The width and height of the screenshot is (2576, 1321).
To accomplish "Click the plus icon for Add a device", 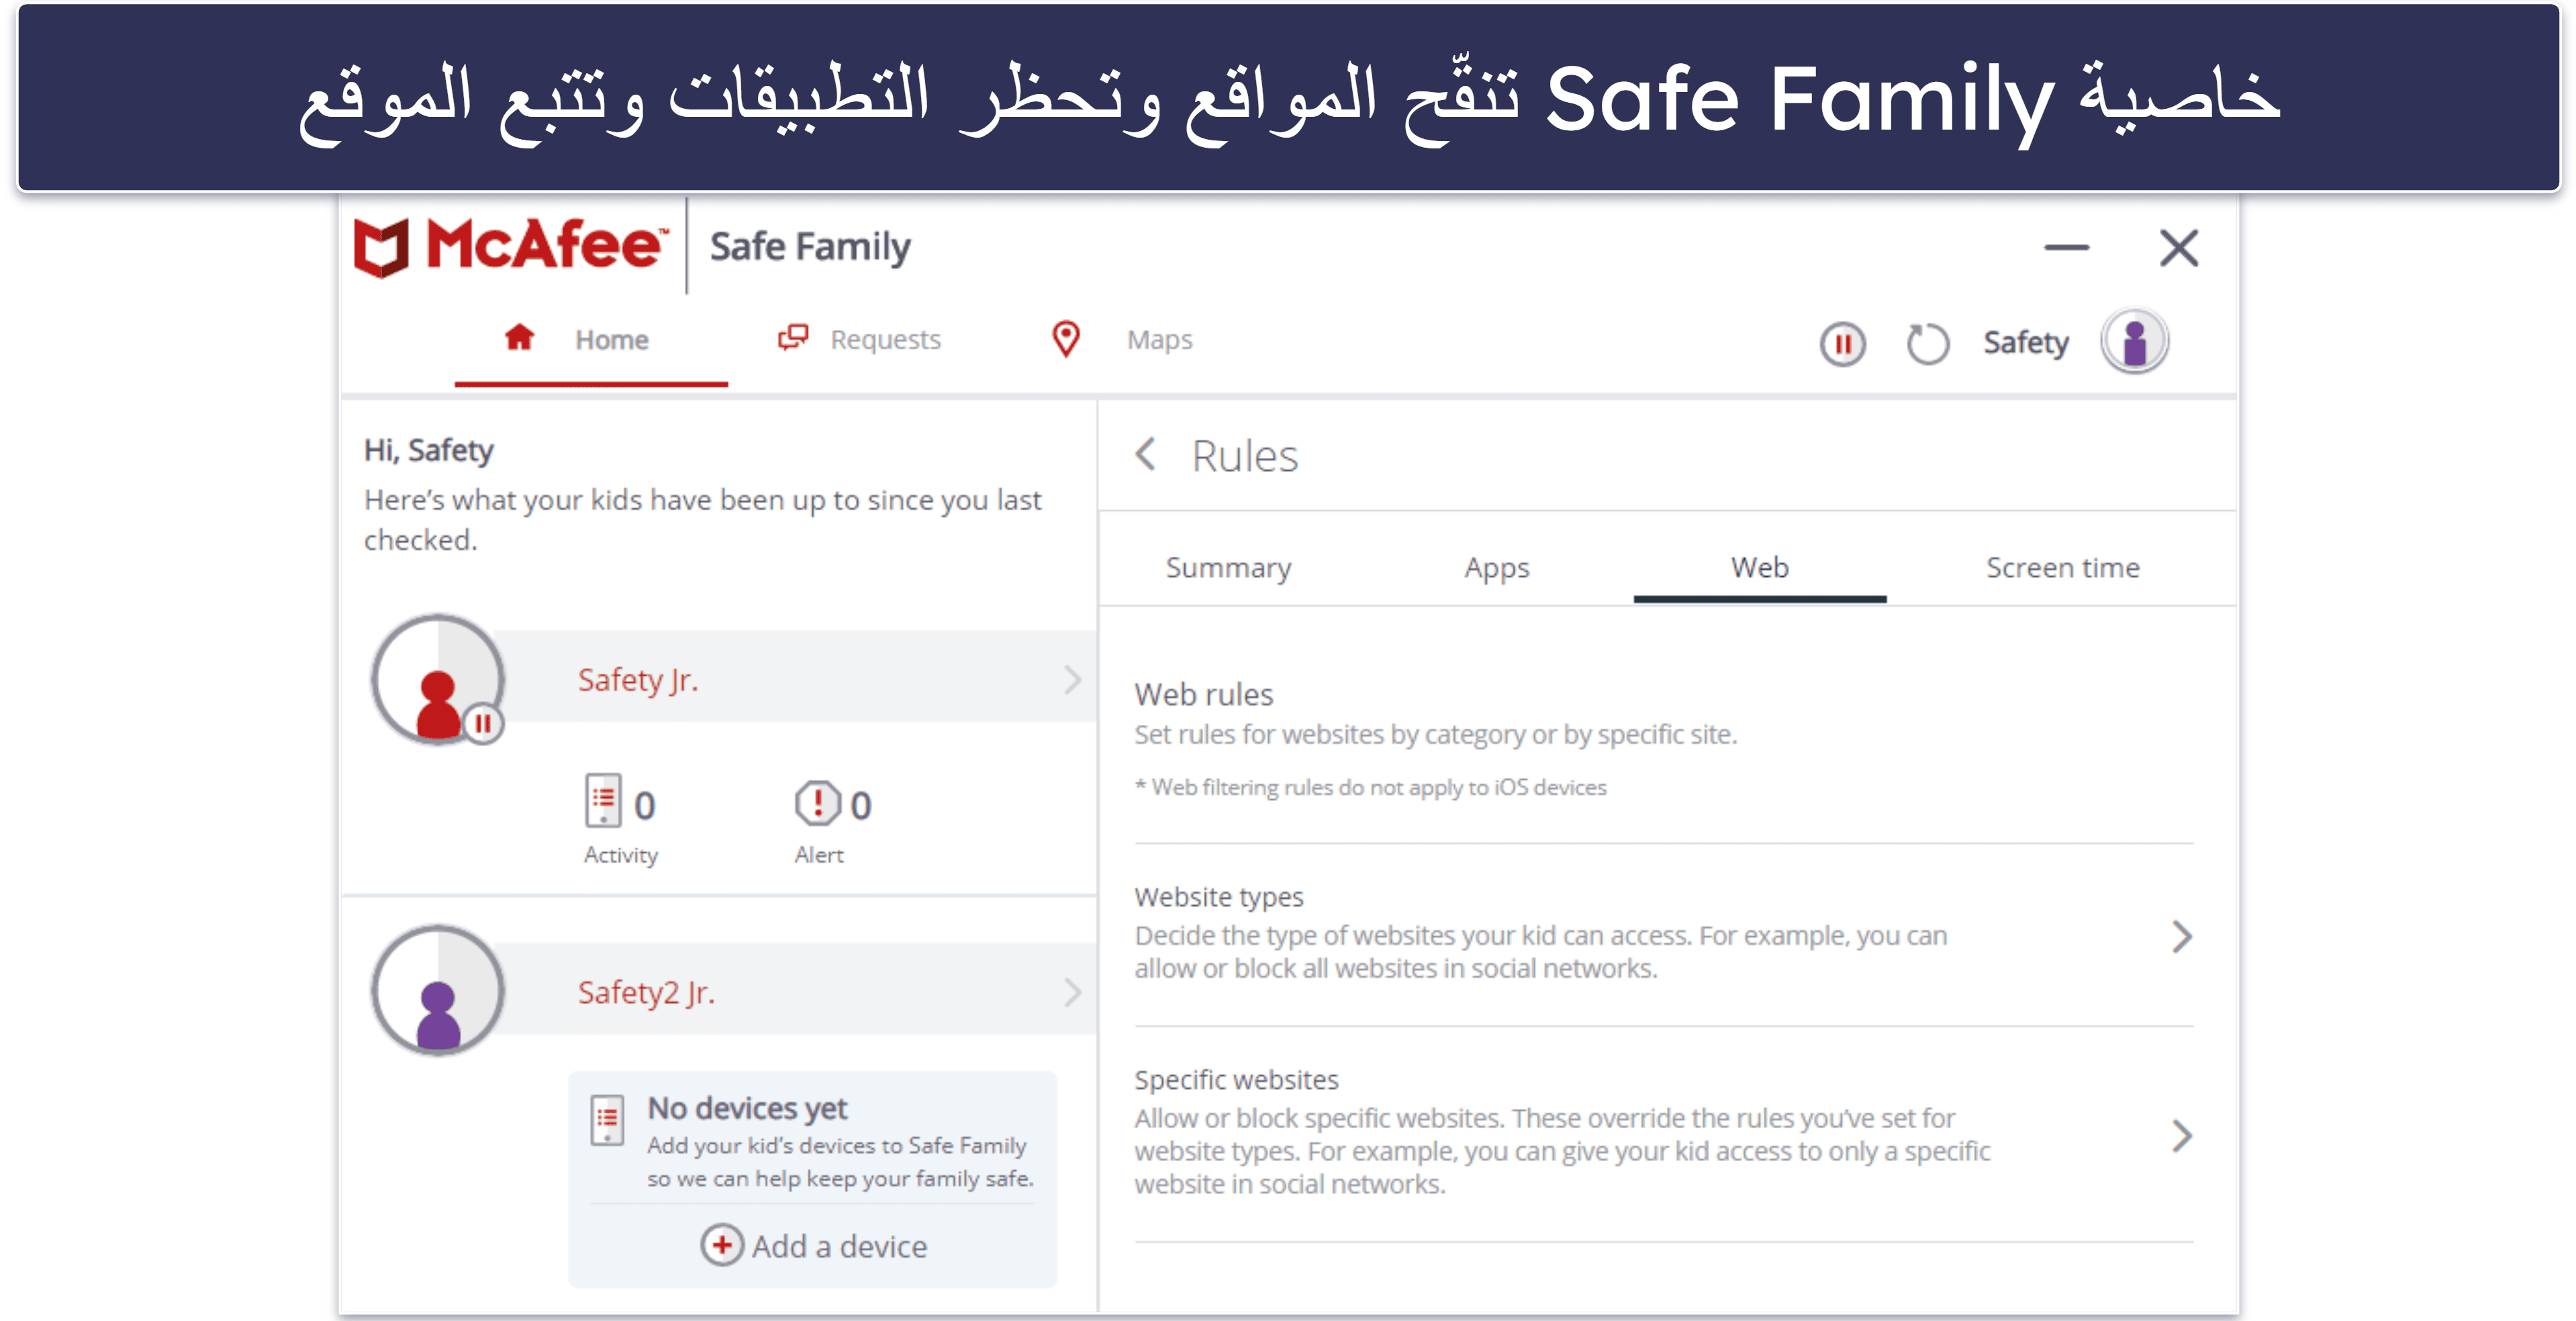I will [722, 1245].
